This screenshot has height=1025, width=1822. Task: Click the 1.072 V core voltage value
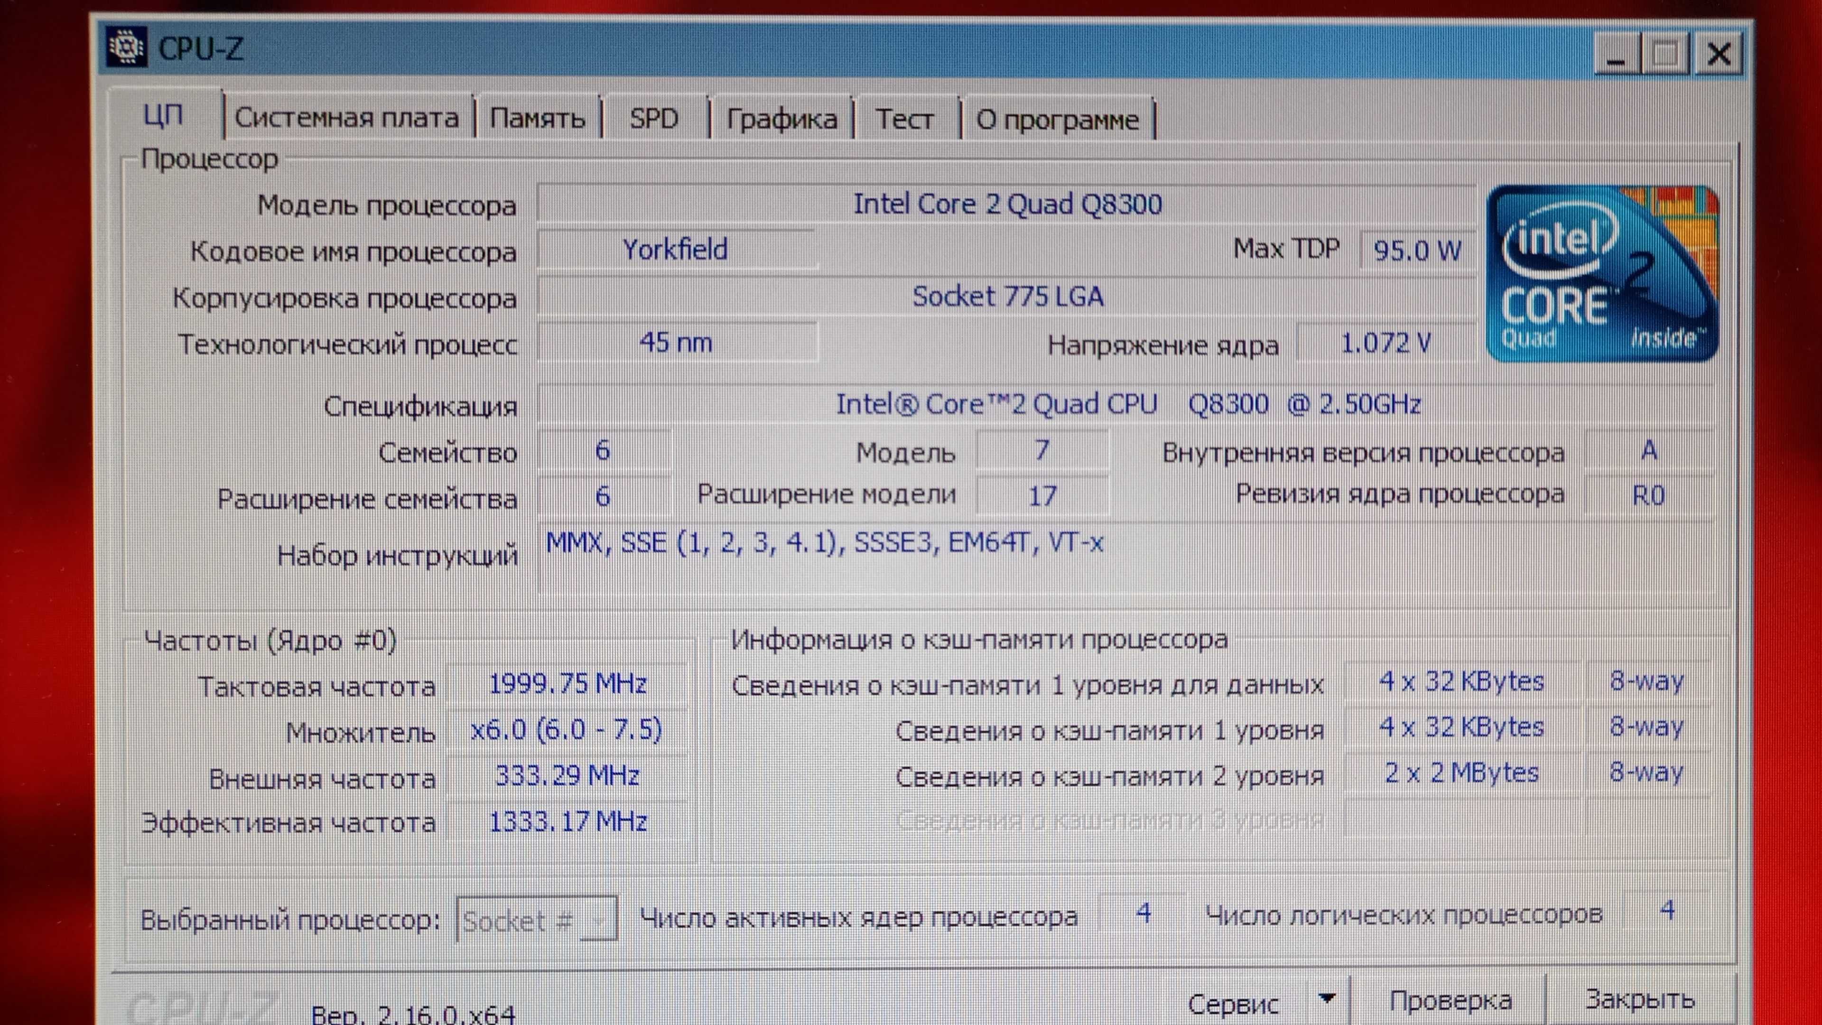click(x=1385, y=343)
